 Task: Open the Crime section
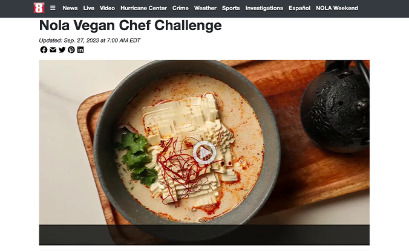[x=180, y=8]
